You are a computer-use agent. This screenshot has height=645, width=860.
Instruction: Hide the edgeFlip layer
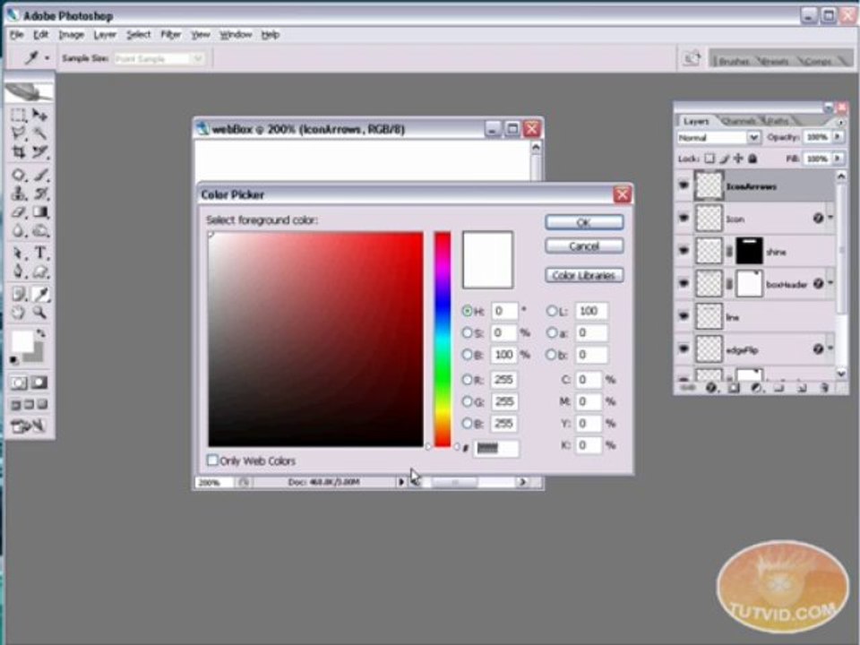coord(684,348)
